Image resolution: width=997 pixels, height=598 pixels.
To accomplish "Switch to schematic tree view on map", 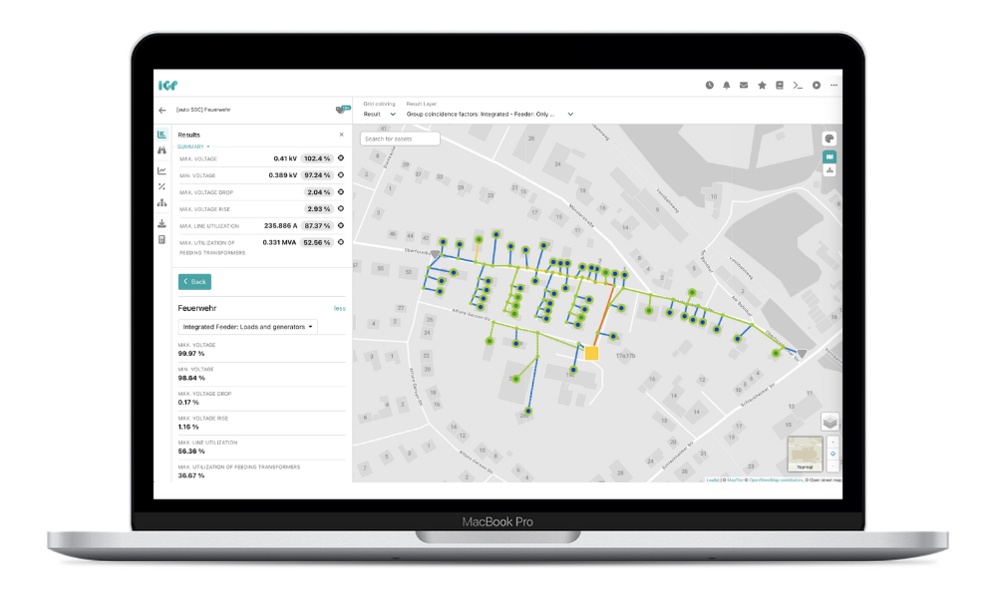I will (x=830, y=170).
